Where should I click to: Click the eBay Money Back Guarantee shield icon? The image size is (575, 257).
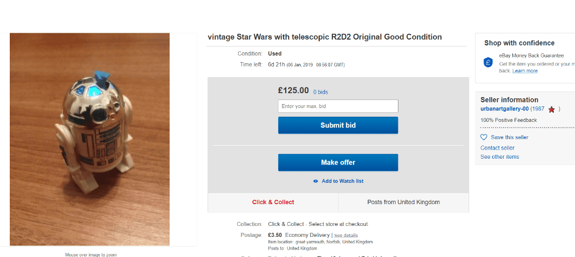pos(488,62)
